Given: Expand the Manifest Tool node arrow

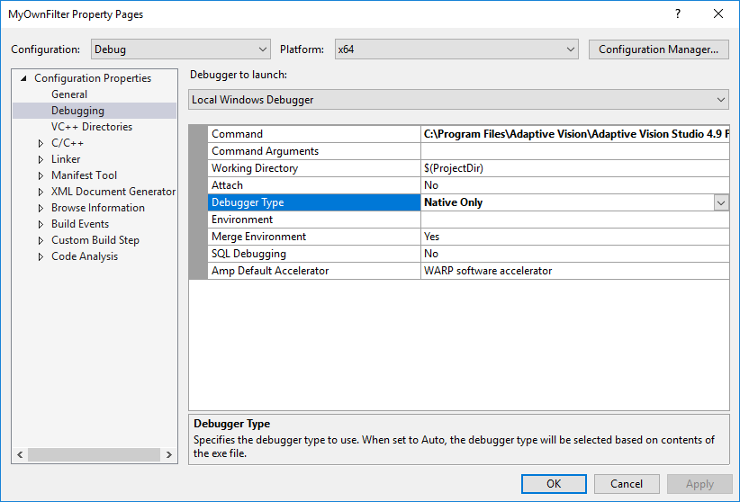Looking at the screenshot, I should 41,175.
